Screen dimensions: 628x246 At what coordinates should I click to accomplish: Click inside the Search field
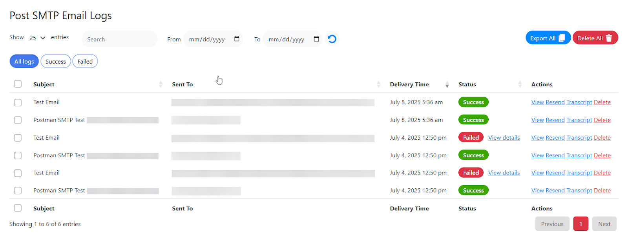click(119, 39)
